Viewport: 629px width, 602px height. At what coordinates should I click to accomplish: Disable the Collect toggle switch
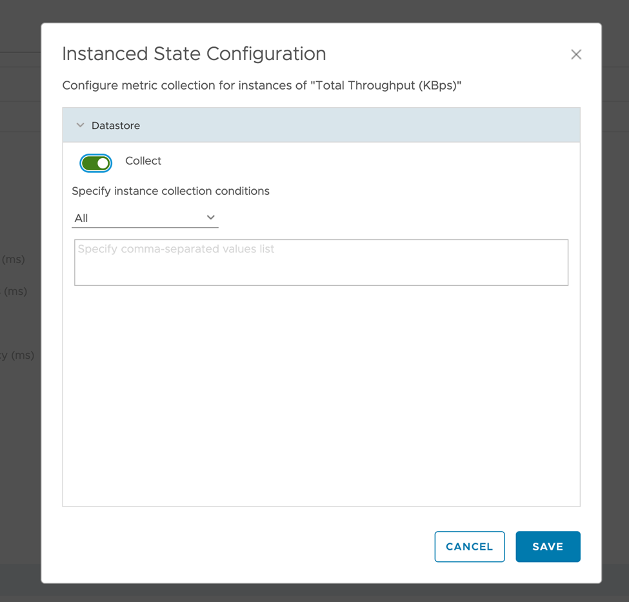tap(95, 163)
